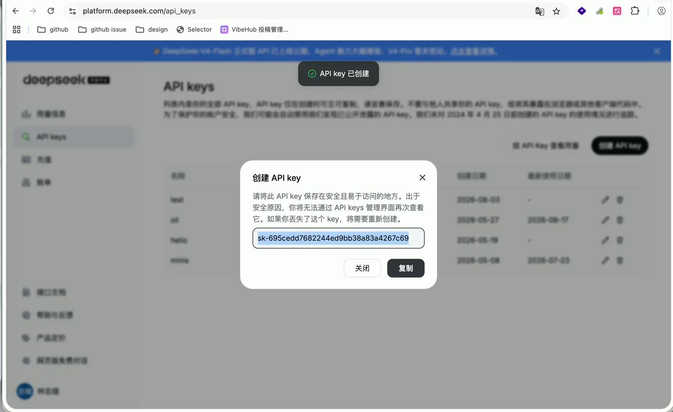This screenshot has height=412, width=673.
Task: Click the 关闭 button
Action: click(362, 268)
